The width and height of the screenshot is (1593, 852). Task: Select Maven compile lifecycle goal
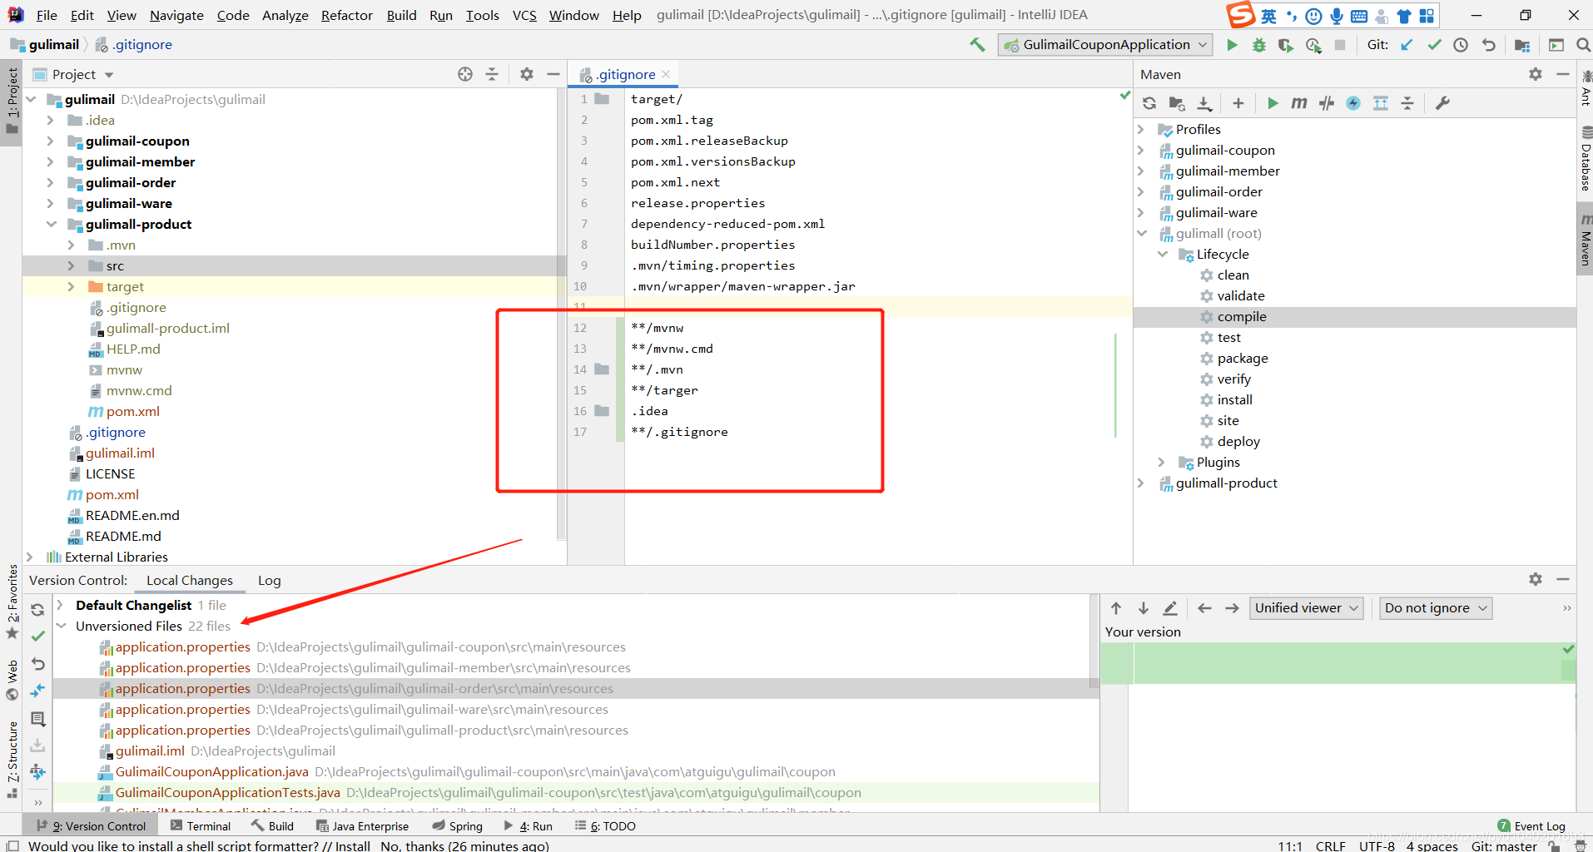(1241, 317)
